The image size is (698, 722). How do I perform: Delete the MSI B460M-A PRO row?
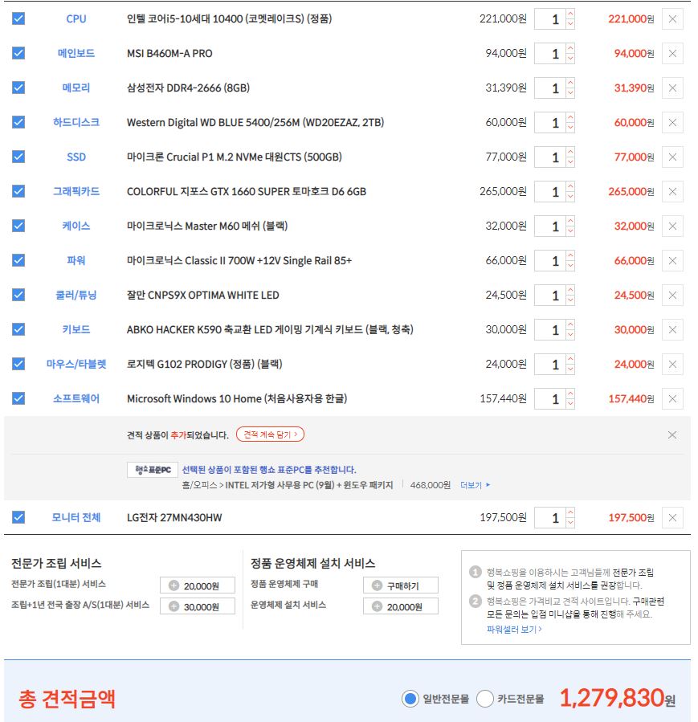pos(672,54)
